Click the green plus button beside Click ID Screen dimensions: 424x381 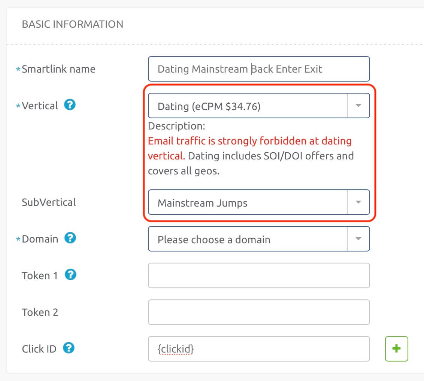[x=396, y=348]
